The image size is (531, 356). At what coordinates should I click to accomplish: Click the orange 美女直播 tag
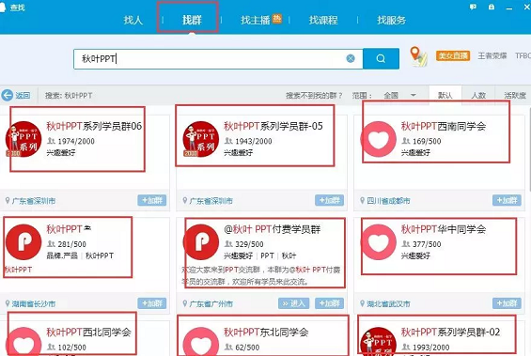click(x=453, y=55)
